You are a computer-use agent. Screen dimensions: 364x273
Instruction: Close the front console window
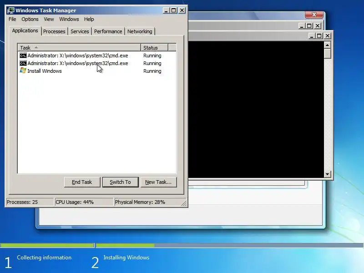(x=327, y=36)
